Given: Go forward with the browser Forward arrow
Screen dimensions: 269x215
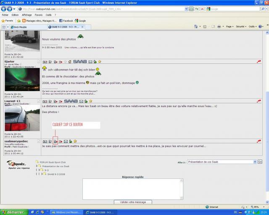Looking at the screenshot, I should [9, 9].
